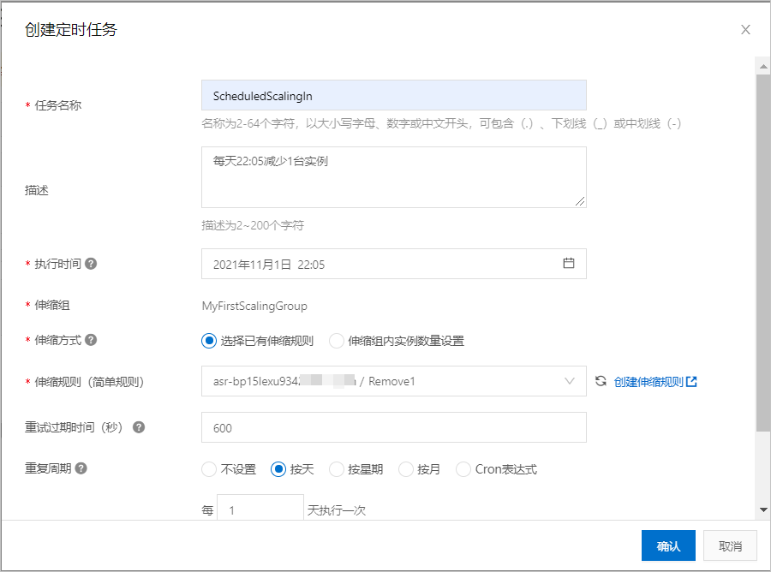Click the 每 N 天执行一次 number field

[x=260, y=508]
